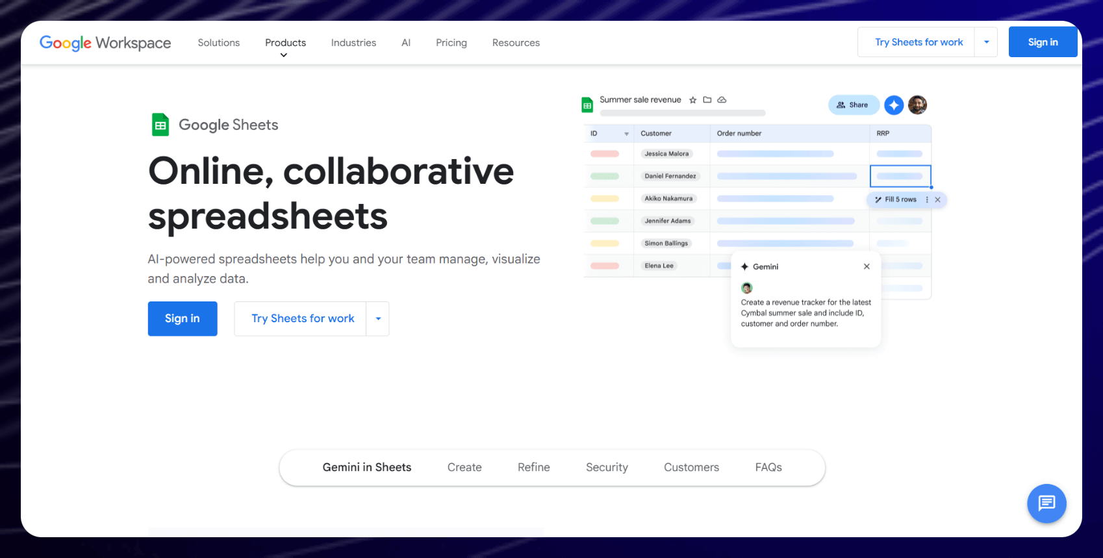Close the Gemini prompt card
This screenshot has height=558, width=1103.
867,266
